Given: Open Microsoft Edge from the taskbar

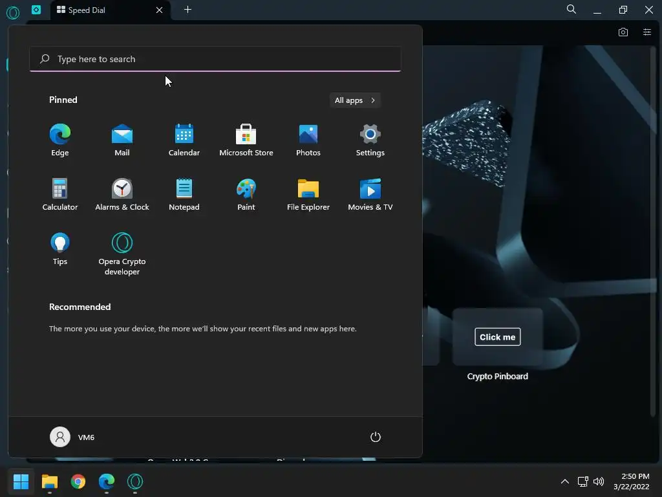Looking at the screenshot, I should (107, 481).
